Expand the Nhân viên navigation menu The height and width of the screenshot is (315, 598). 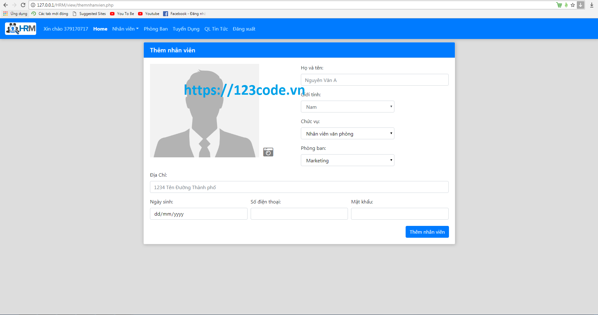(x=125, y=29)
